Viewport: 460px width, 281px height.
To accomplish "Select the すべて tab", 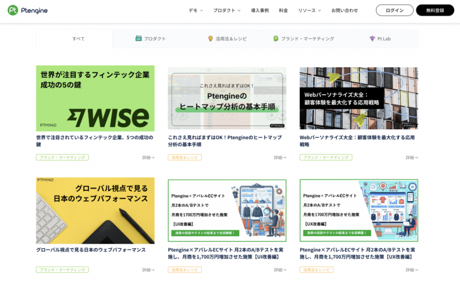I will (x=74, y=39).
